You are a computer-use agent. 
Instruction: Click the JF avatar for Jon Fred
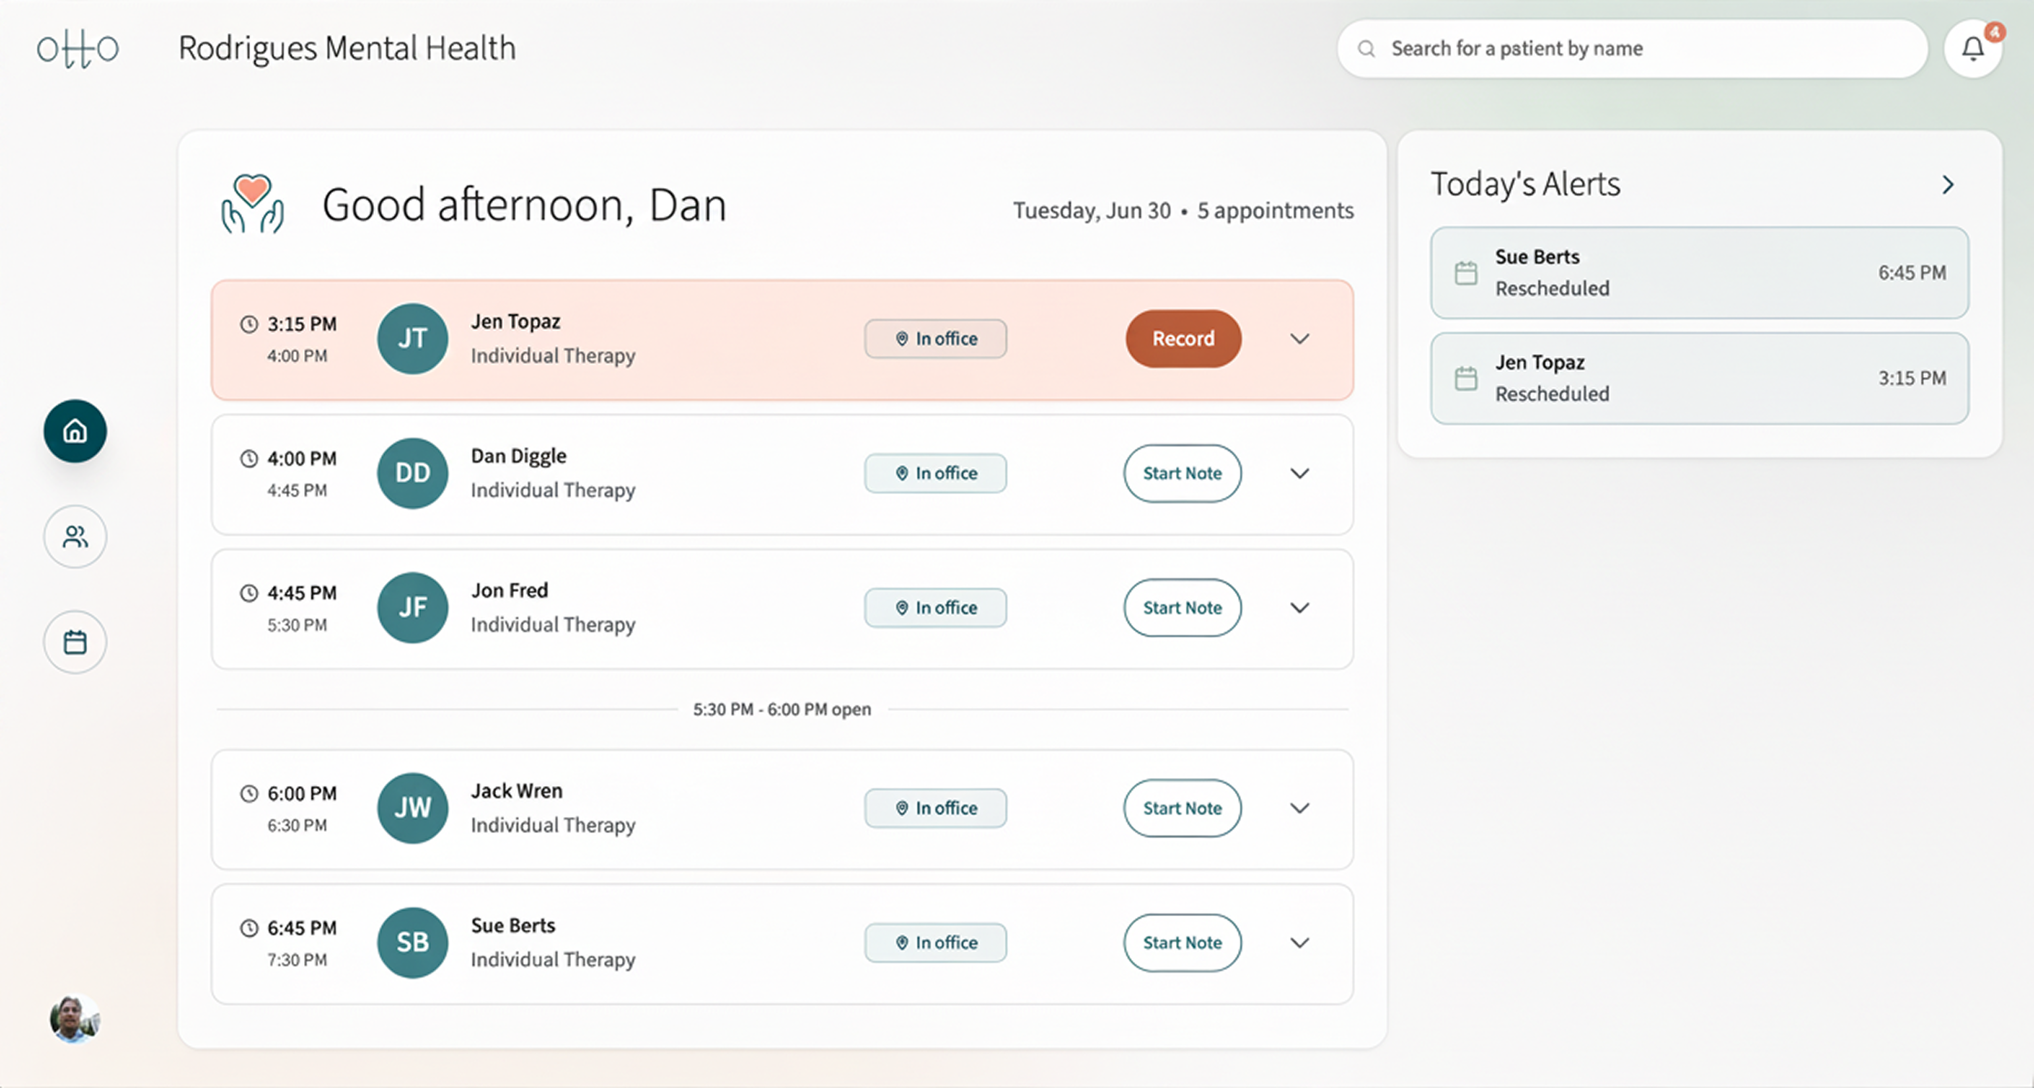[x=412, y=607]
